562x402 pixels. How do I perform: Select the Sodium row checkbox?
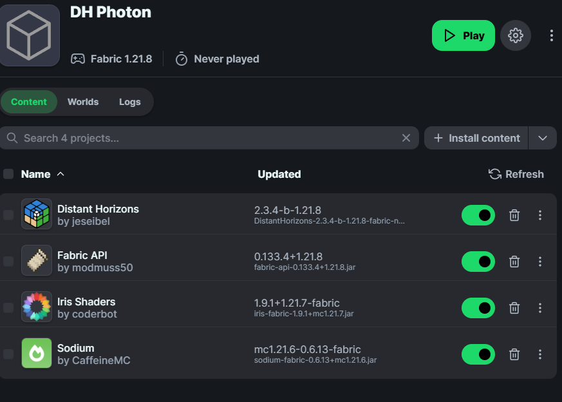pos(8,354)
